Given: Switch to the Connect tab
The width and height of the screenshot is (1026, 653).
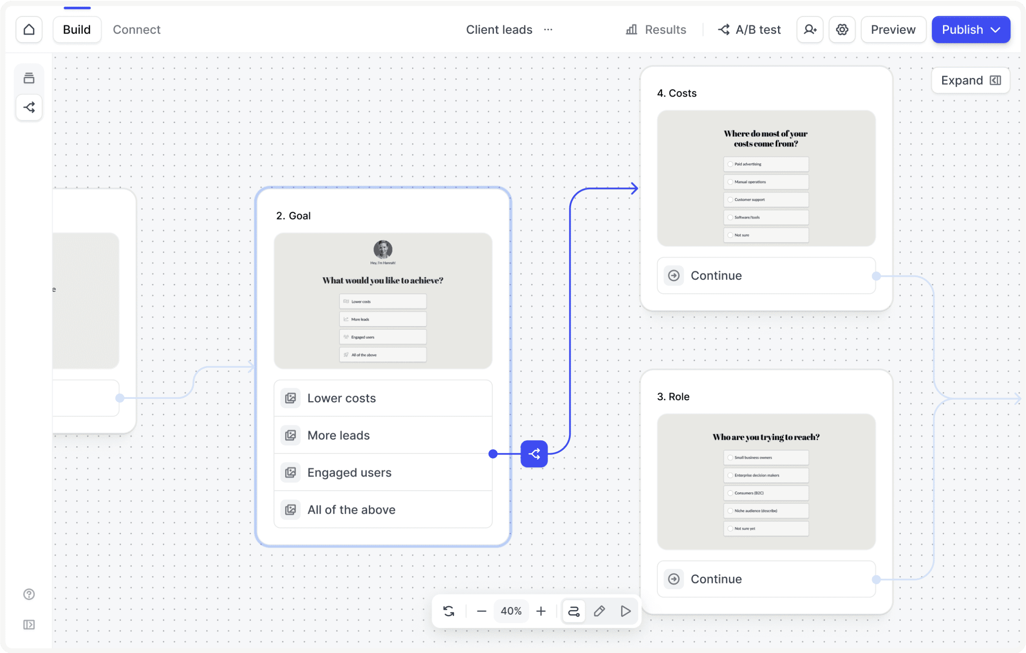Looking at the screenshot, I should tap(136, 29).
